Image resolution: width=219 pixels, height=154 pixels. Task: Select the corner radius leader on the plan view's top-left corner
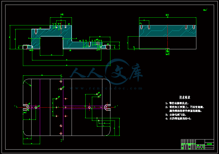click(27, 84)
